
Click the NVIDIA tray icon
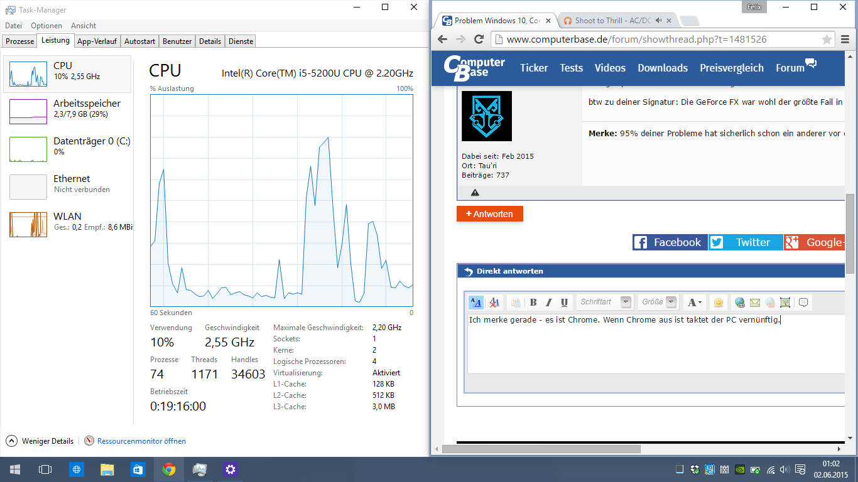[740, 469]
